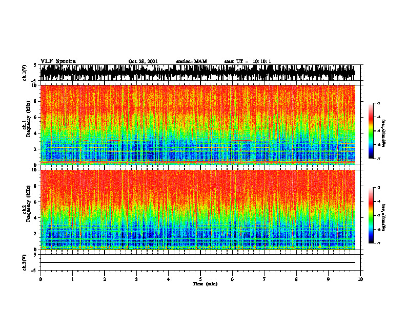Click the ch.2 color bar's log(PSD) label
The image size is (406, 313).
384,217
